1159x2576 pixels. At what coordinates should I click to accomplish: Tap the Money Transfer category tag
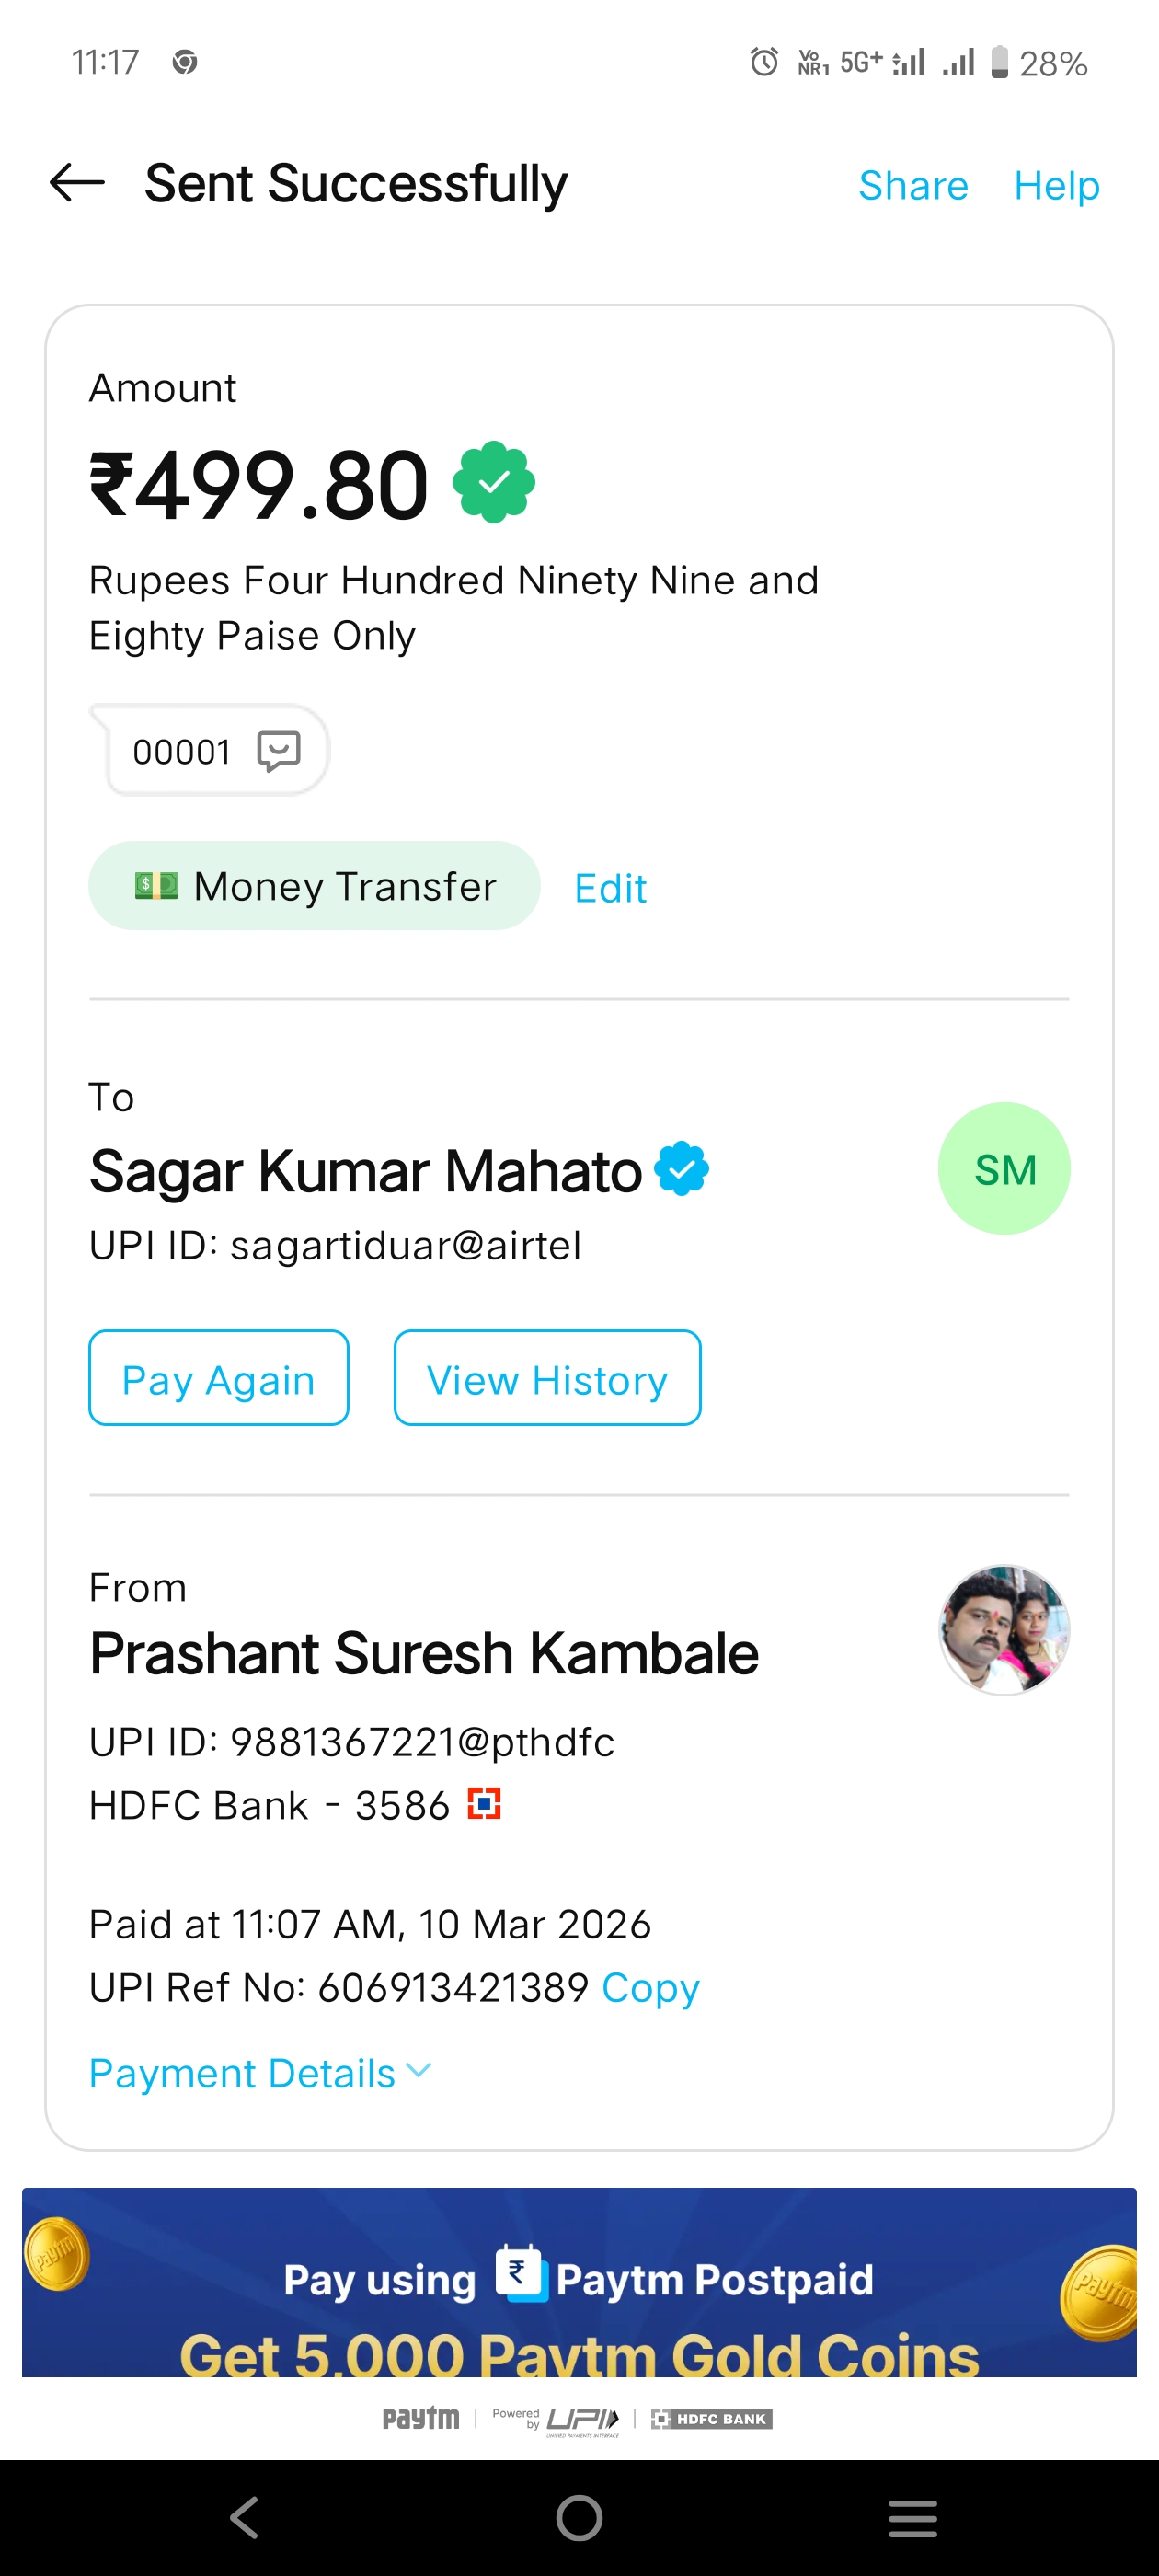pos(314,886)
